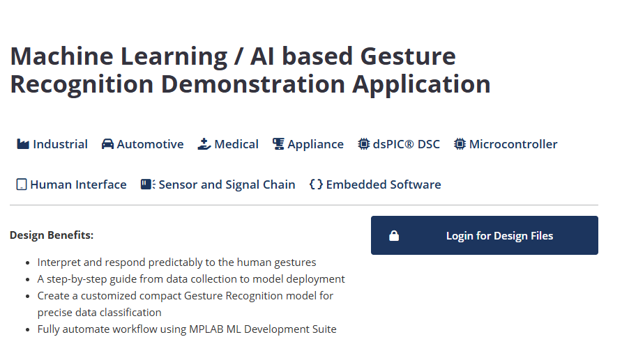Open the Embedded Software tag link

(375, 185)
